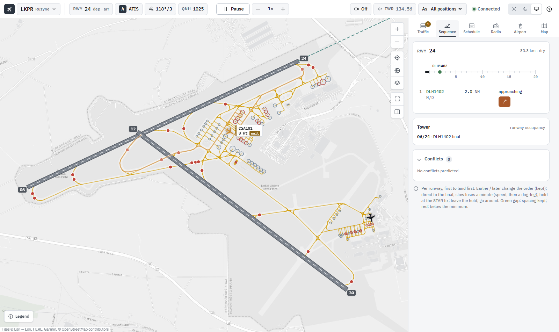Viewport: 559px width, 332px height.
Task: Click the airplane app logo icon
Action: (9, 9)
